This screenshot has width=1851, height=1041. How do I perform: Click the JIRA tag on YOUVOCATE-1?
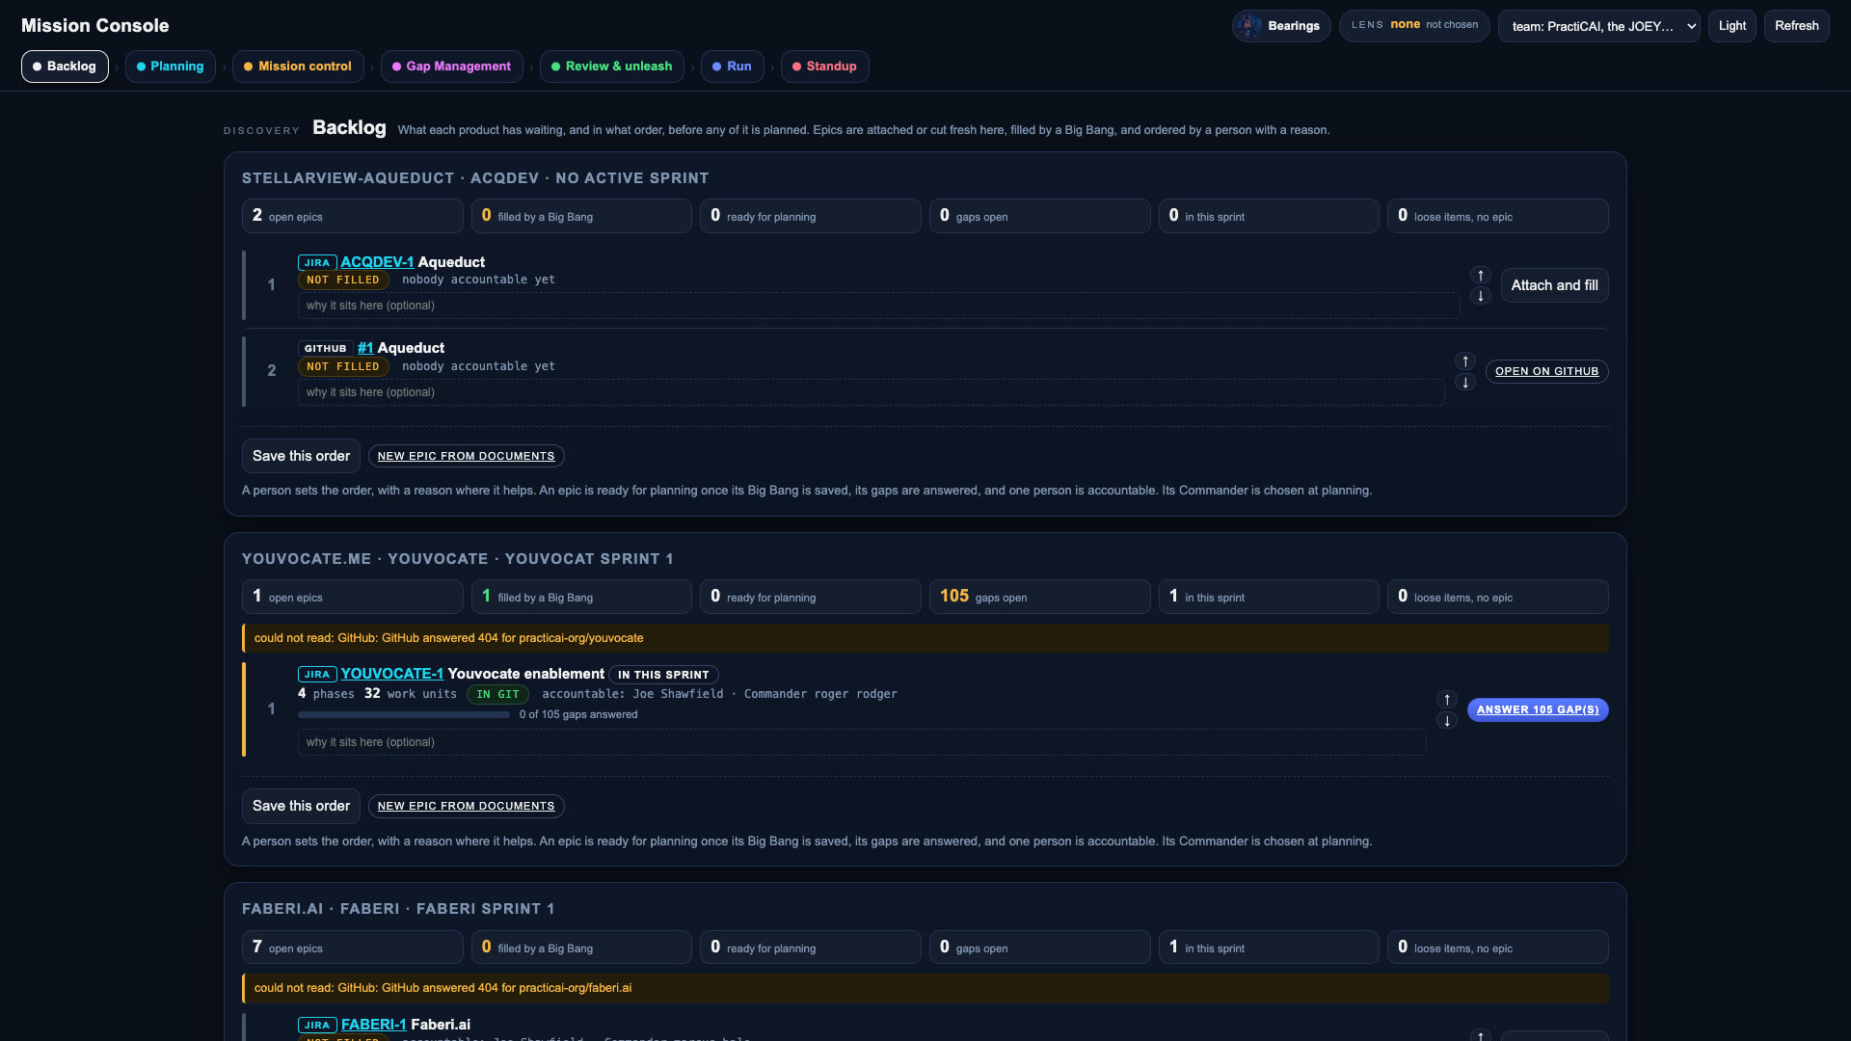[317, 675]
